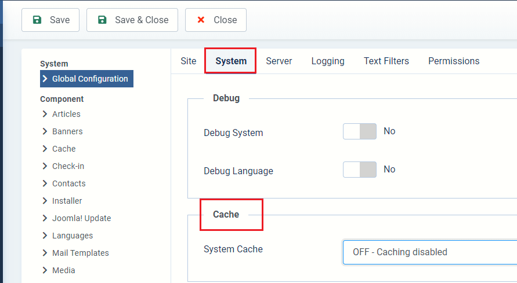This screenshot has width=517, height=283.
Task: Switch to the Server tab
Action: click(x=279, y=61)
